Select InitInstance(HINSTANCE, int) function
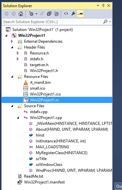 [x=61, y=141]
